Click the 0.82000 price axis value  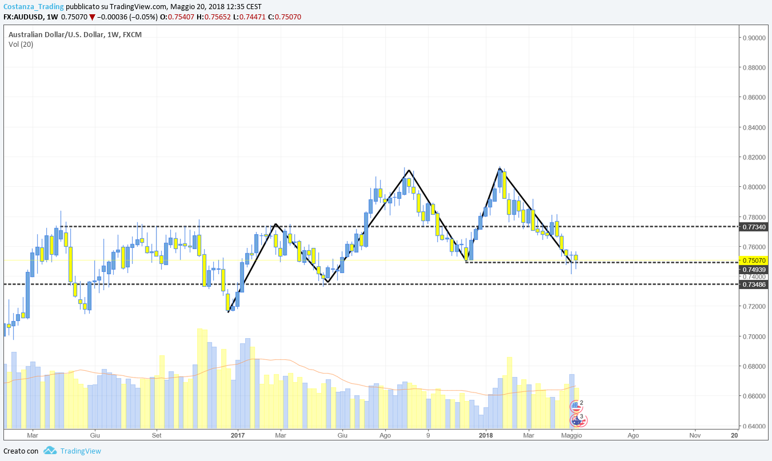tap(754, 157)
